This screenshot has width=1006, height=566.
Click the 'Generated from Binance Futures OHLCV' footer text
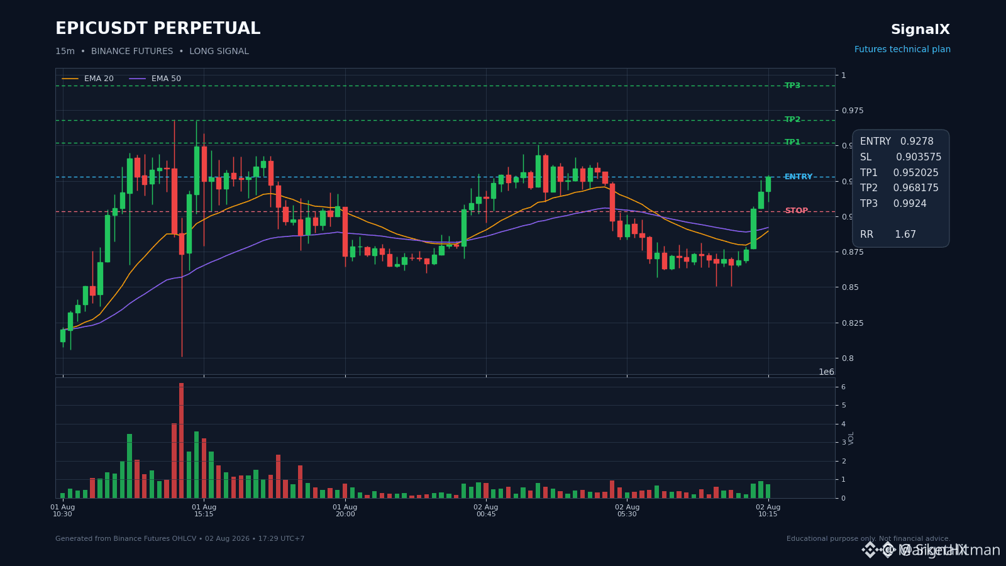(x=180, y=539)
